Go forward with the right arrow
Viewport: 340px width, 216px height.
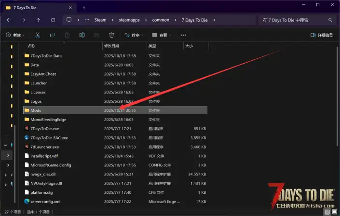pos(24,20)
